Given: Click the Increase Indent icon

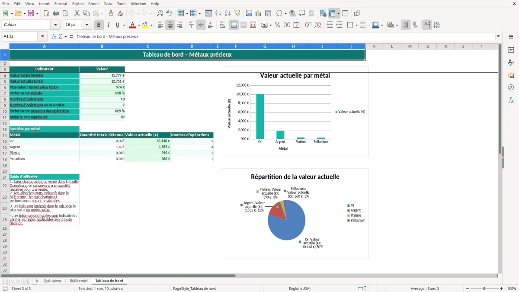Looking at the screenshot, I should tap(330, 25).
